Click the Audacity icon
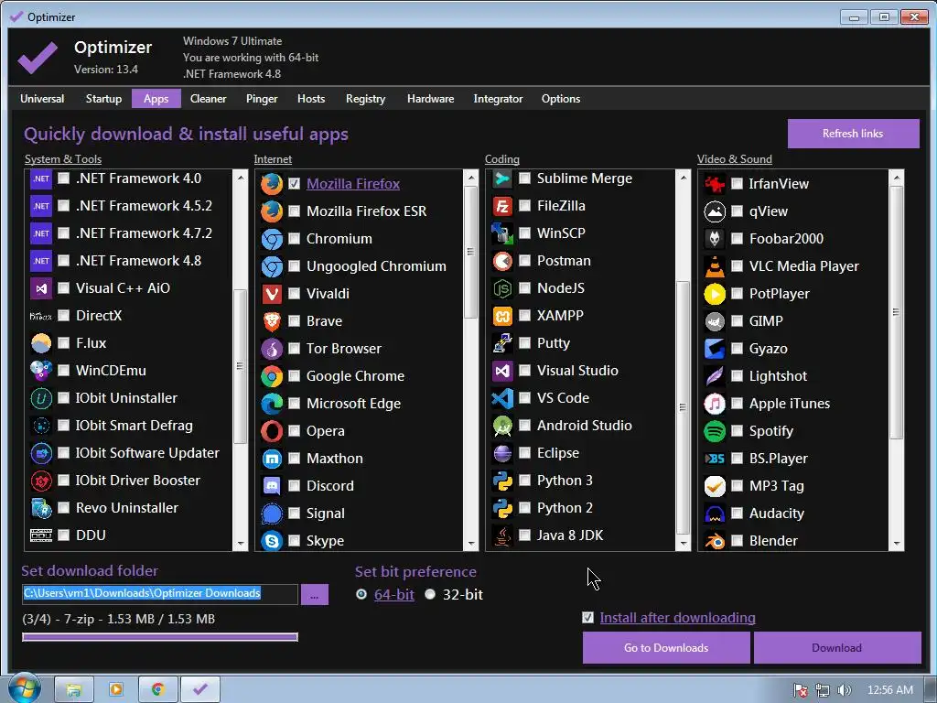937x703 pixels. pyautogui.click(x=715, y=514)
